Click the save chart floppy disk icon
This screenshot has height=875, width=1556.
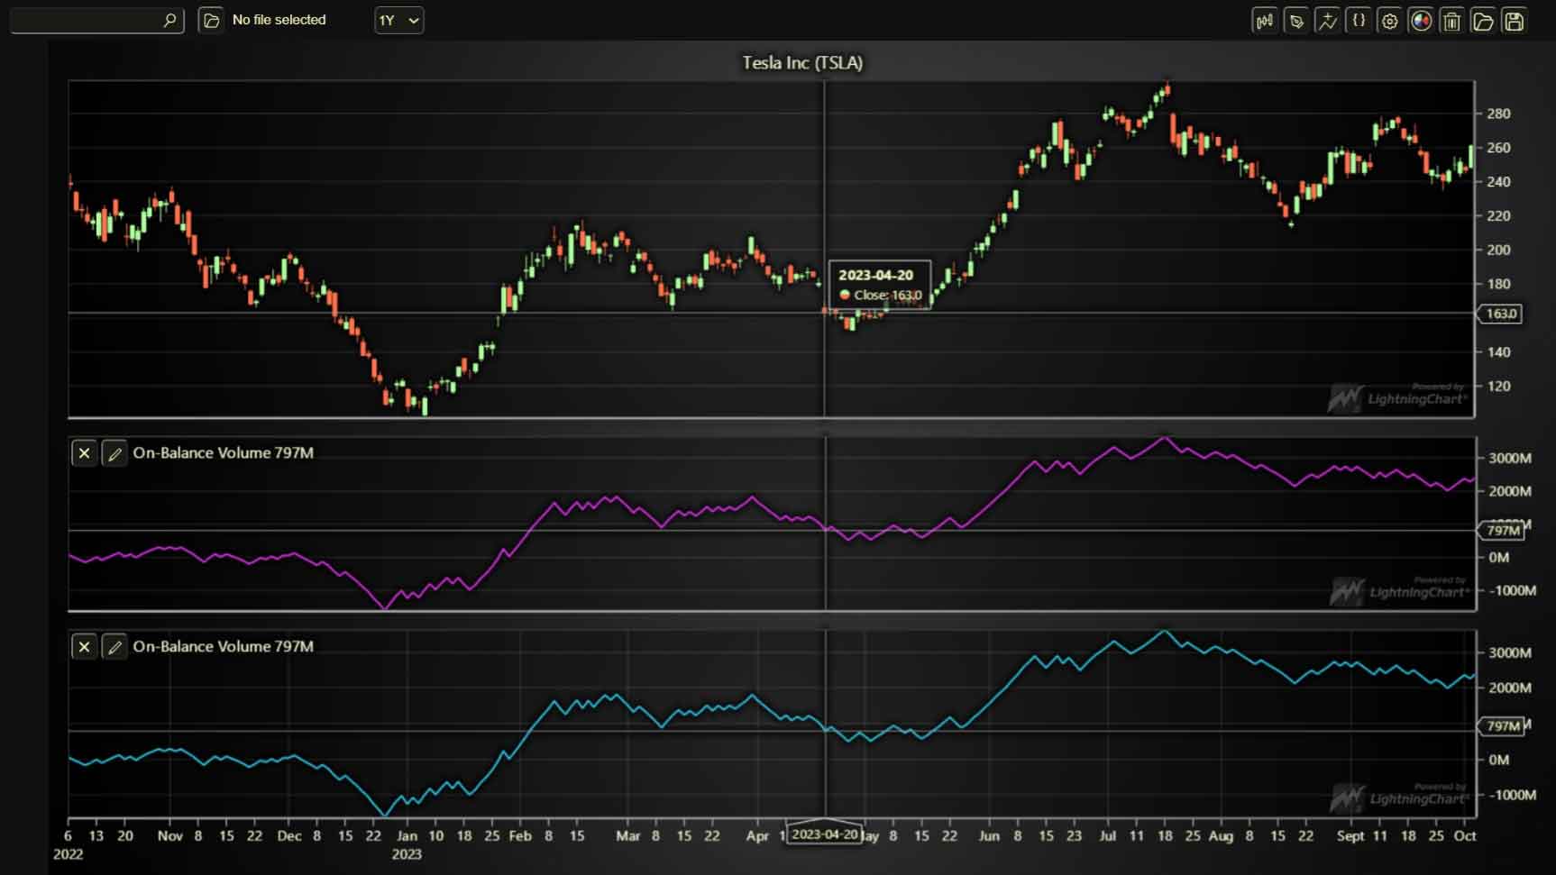click(1514, 21)
